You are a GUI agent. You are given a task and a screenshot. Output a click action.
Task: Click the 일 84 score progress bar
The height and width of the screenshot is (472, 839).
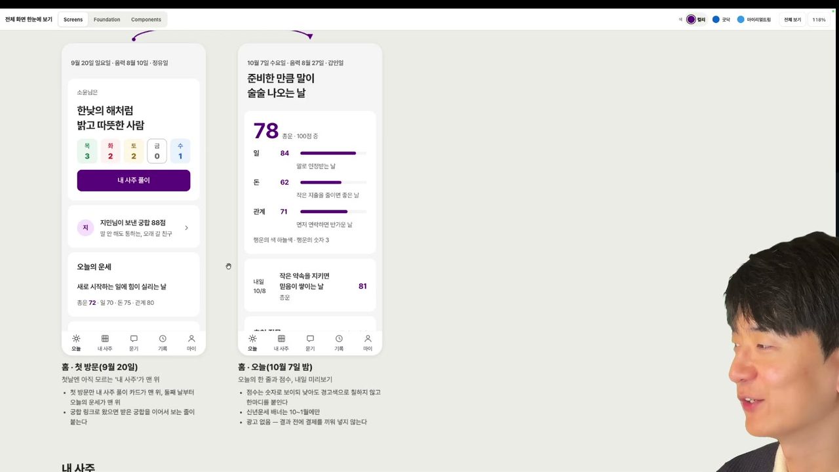point(333,153)
